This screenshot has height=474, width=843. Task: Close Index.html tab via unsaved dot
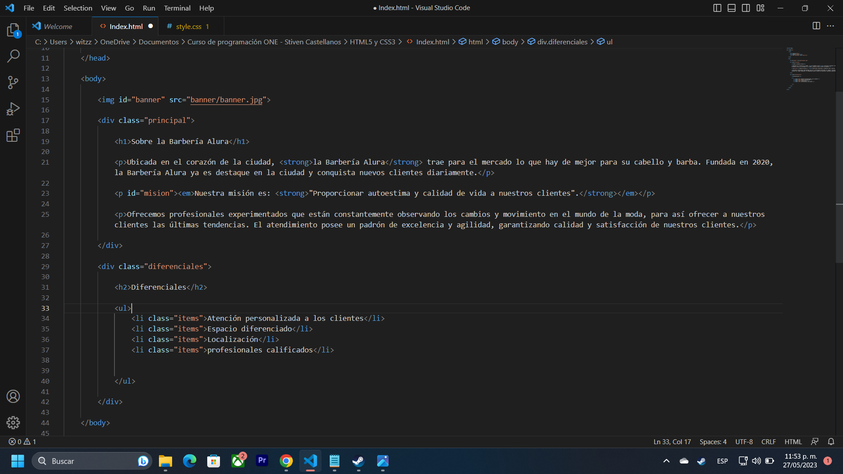(151, 26)
